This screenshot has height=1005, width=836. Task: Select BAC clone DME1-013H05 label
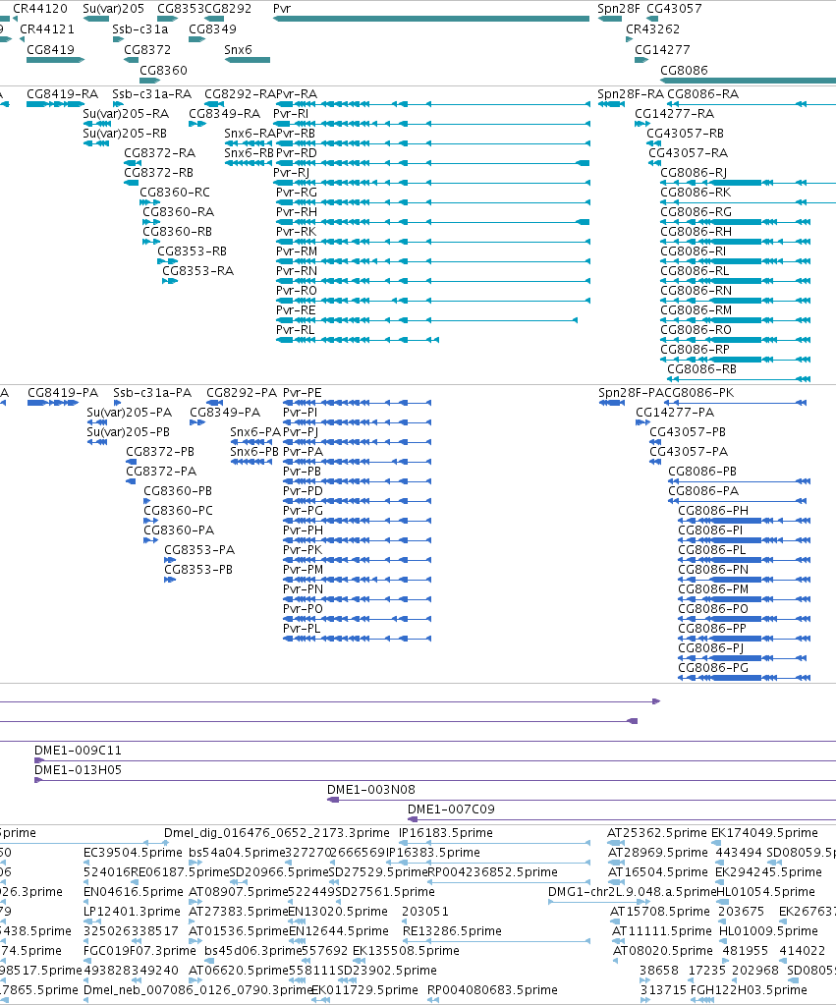78,770
